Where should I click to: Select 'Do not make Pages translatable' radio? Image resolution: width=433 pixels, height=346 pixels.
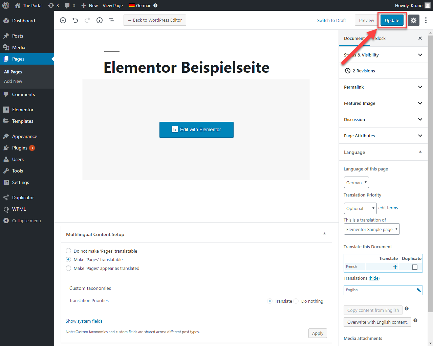tap(68, 251)
